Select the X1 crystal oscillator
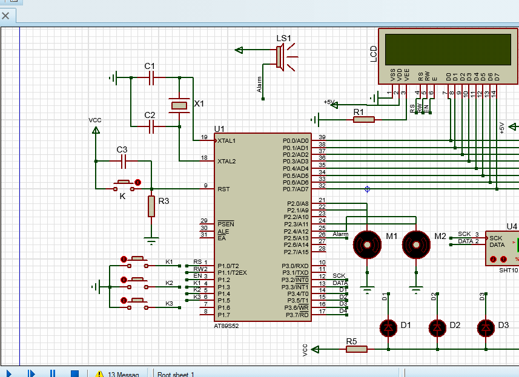 (179, 105)
